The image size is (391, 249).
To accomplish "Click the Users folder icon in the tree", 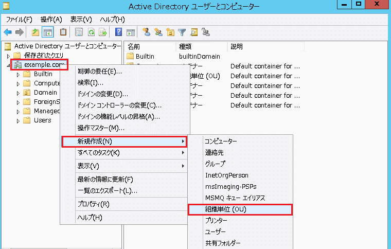I will tap(27, 120).
